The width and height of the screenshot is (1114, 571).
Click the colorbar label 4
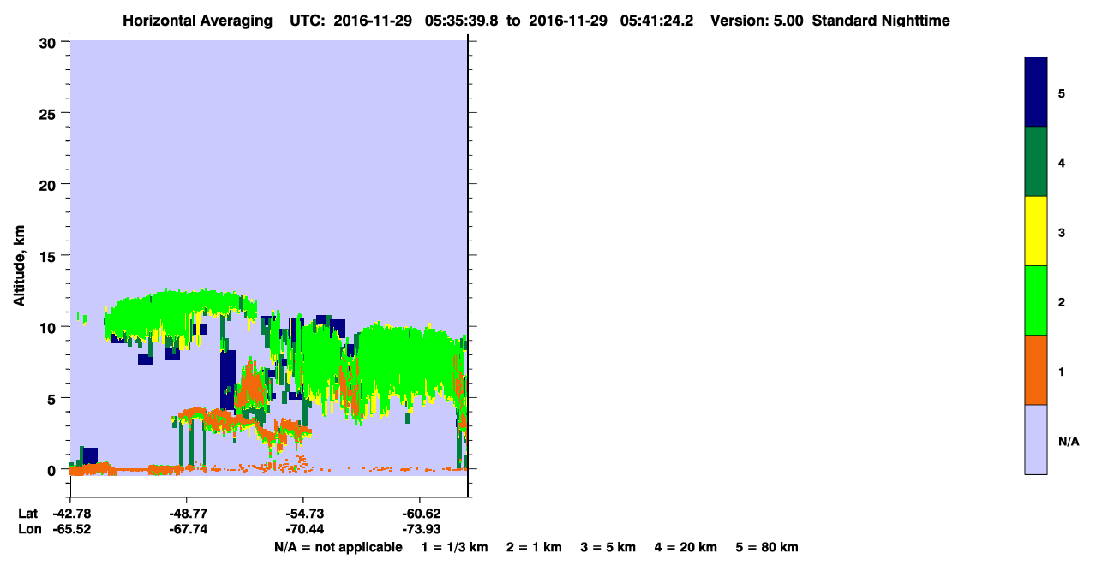pos(1062,163)
